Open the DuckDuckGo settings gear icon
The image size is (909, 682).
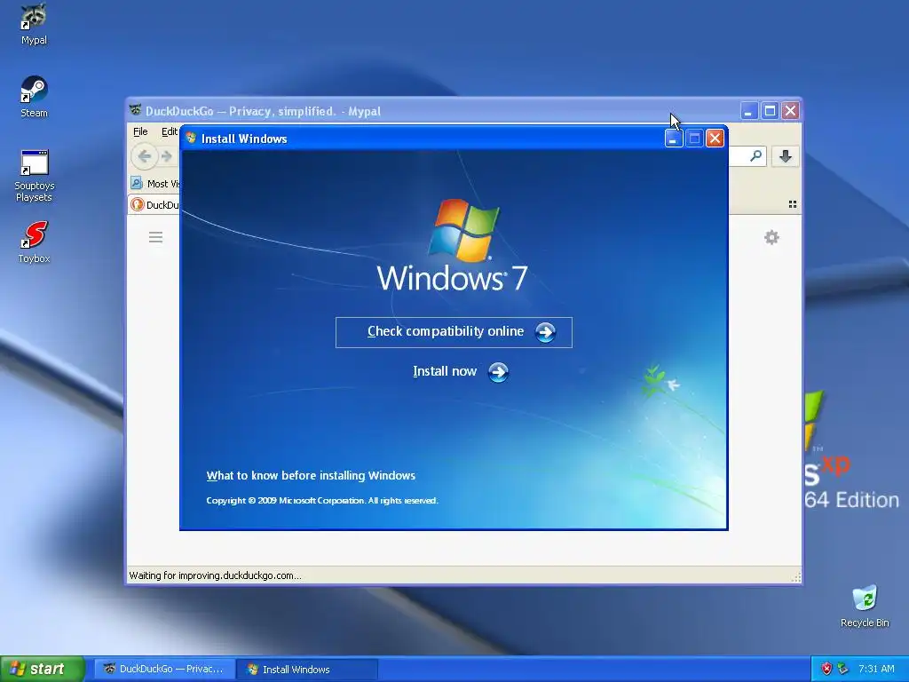pos(771,237)
